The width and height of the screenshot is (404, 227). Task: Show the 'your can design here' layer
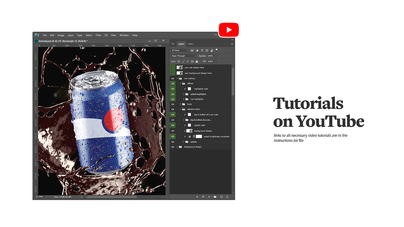pos(172,67)
